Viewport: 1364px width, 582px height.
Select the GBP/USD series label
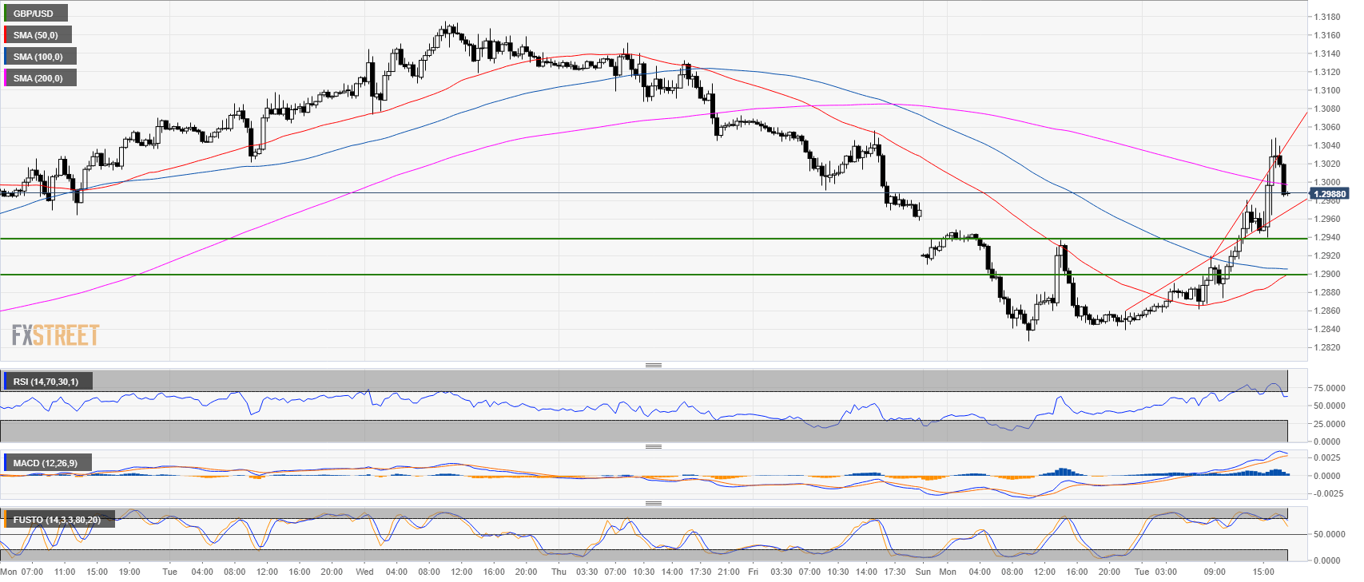point(34,14)
